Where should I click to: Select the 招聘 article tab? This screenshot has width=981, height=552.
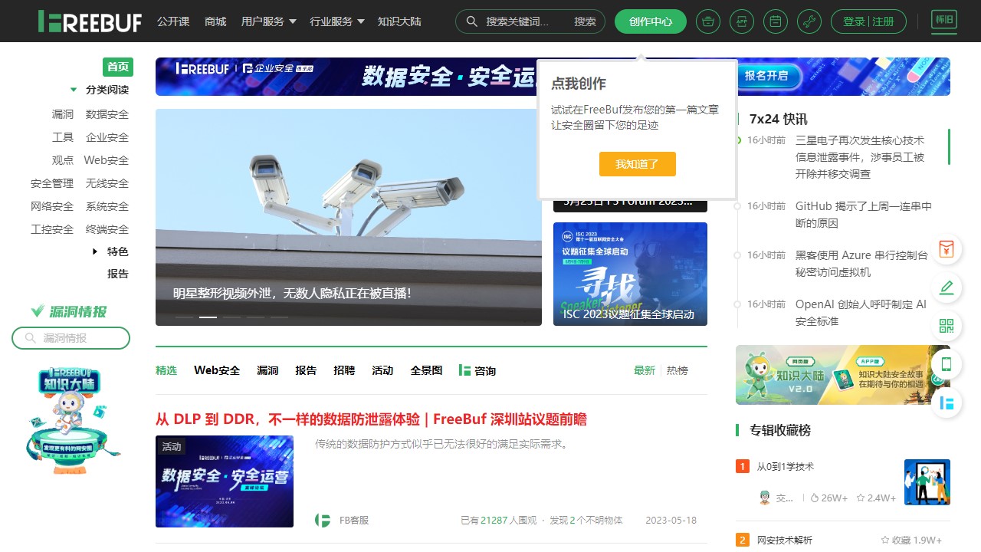click(344, 370)
